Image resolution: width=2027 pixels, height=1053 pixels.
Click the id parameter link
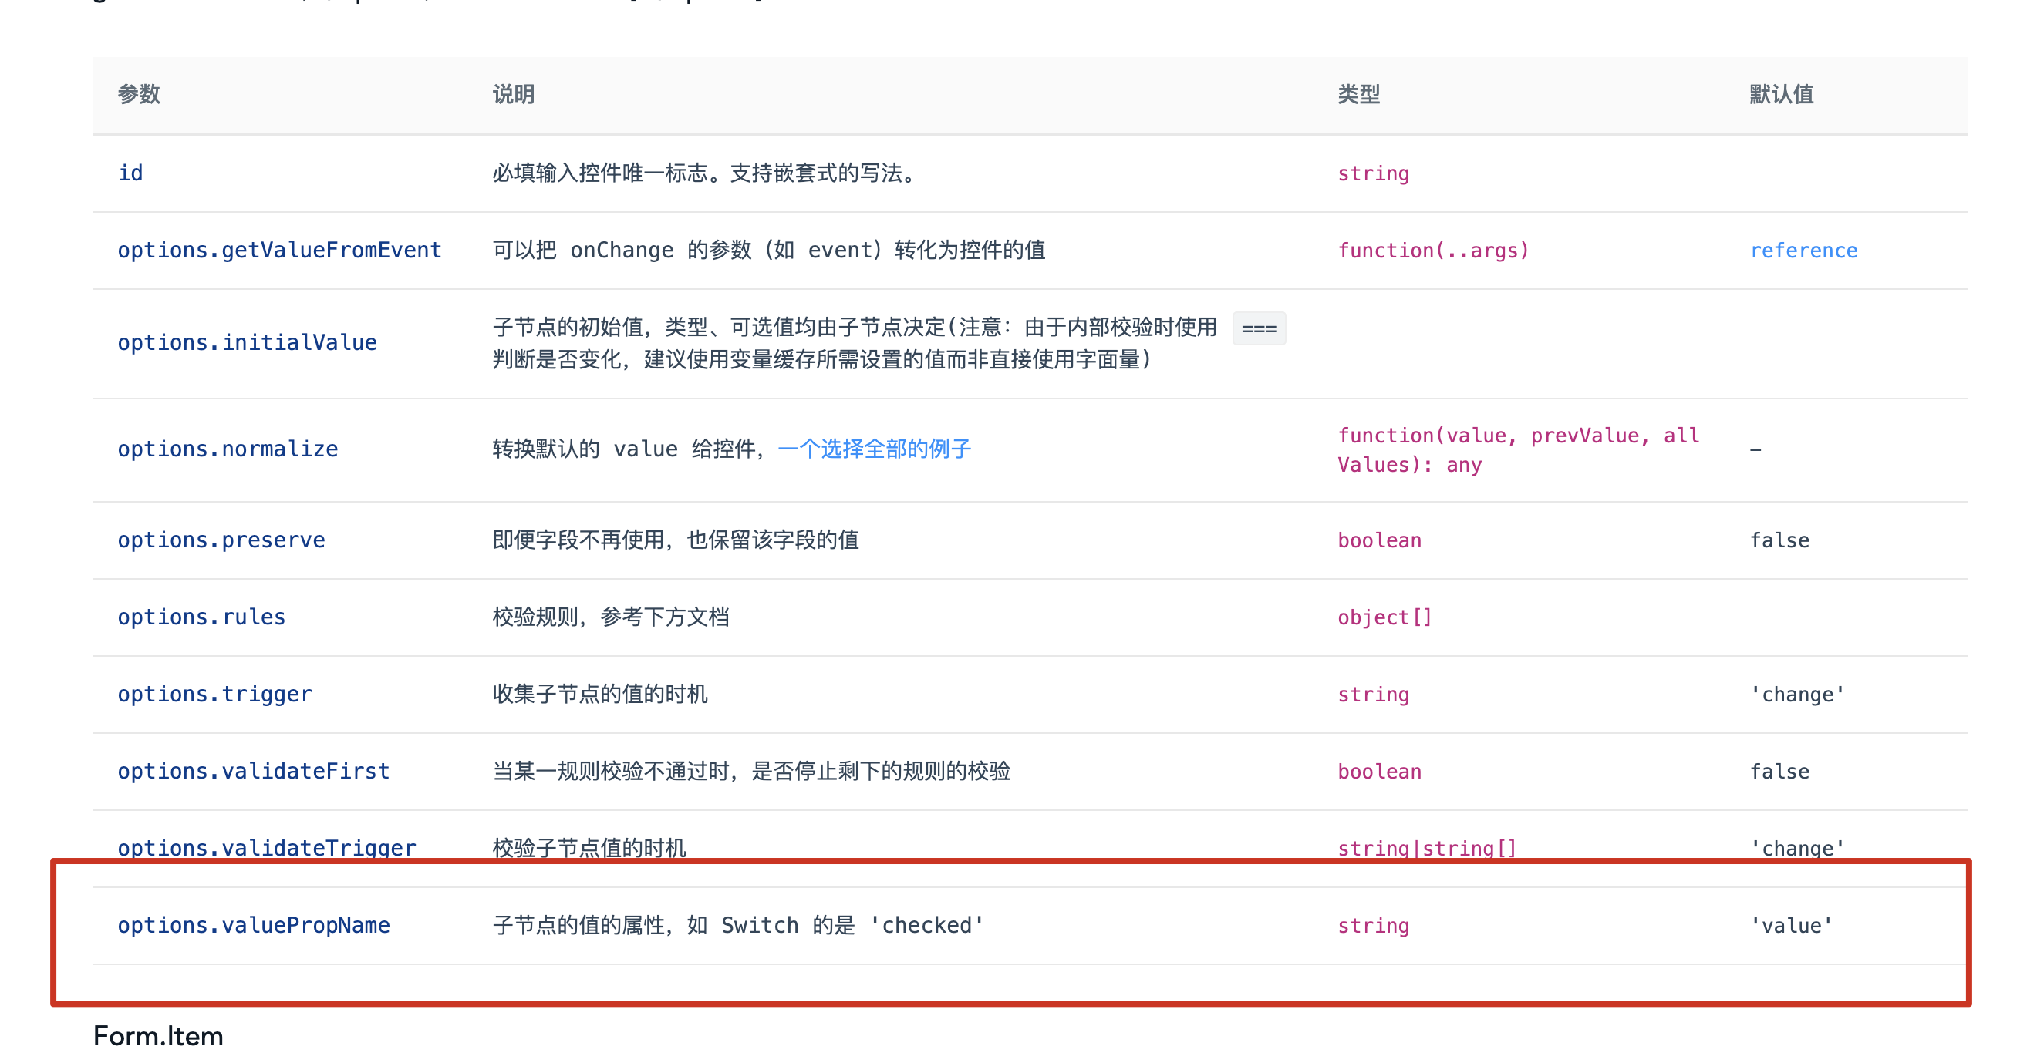(130, 172)
